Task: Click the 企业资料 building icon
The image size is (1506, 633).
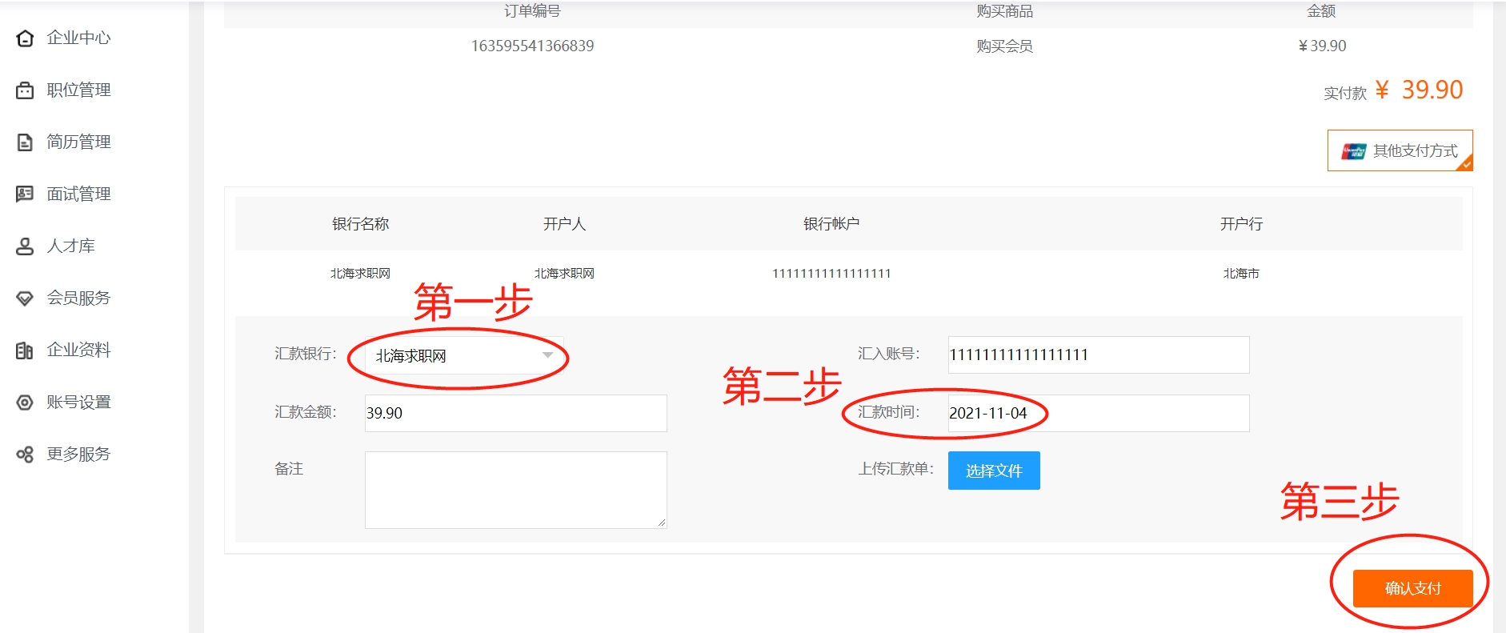Action: [25, 351]
